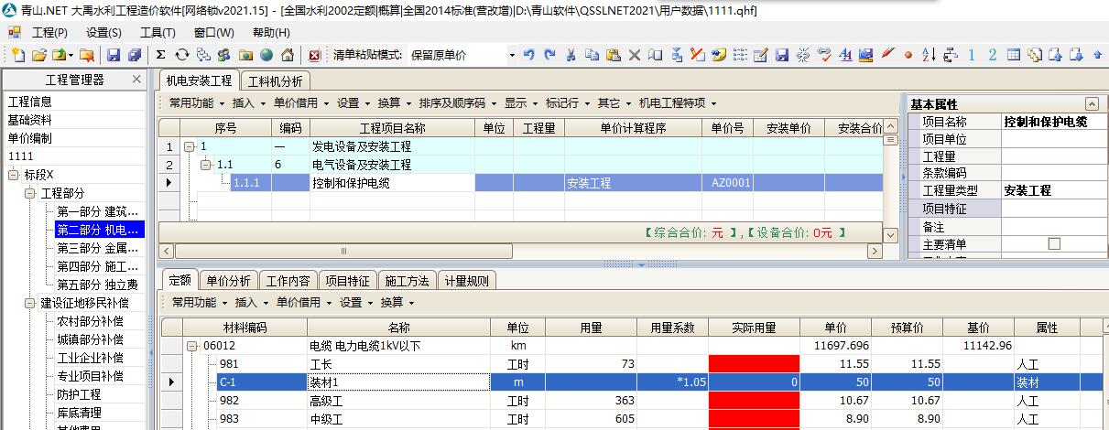Viewport: 1109px width, 430px height.
Task: Click the red 实际用量 cell for 高级工
Action: [754, 401]
